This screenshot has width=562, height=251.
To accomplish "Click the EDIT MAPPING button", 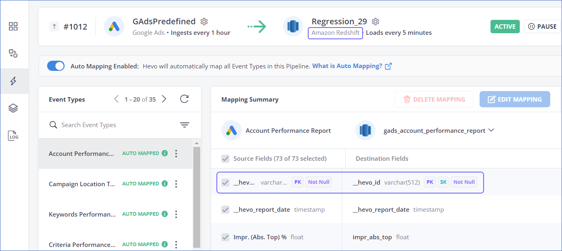I will (x=514, y=99).
